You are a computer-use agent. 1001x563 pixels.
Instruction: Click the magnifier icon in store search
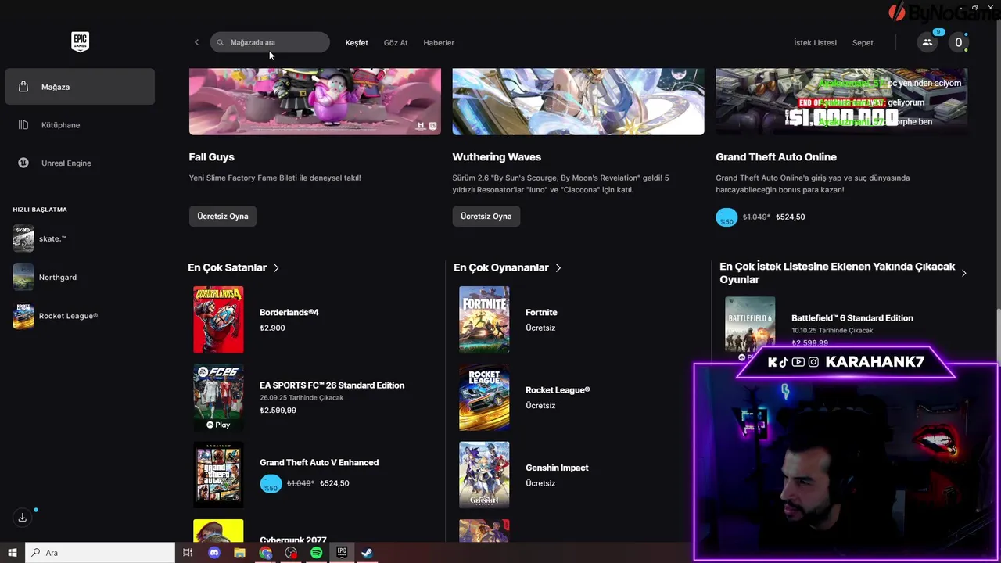pyautogui.click(x=221, y=42)
